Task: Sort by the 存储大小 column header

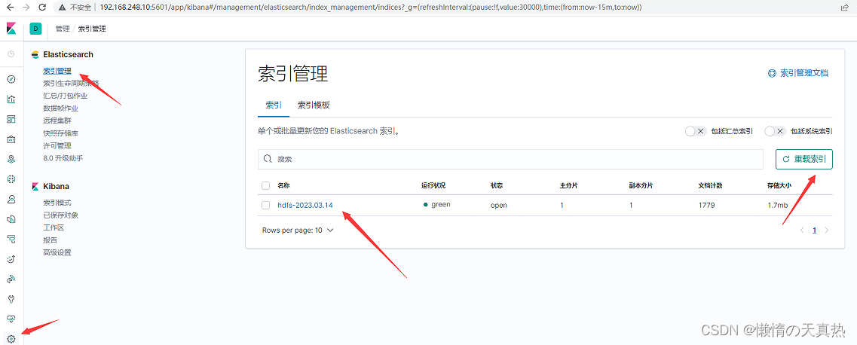Action: [x=779, y=185]
